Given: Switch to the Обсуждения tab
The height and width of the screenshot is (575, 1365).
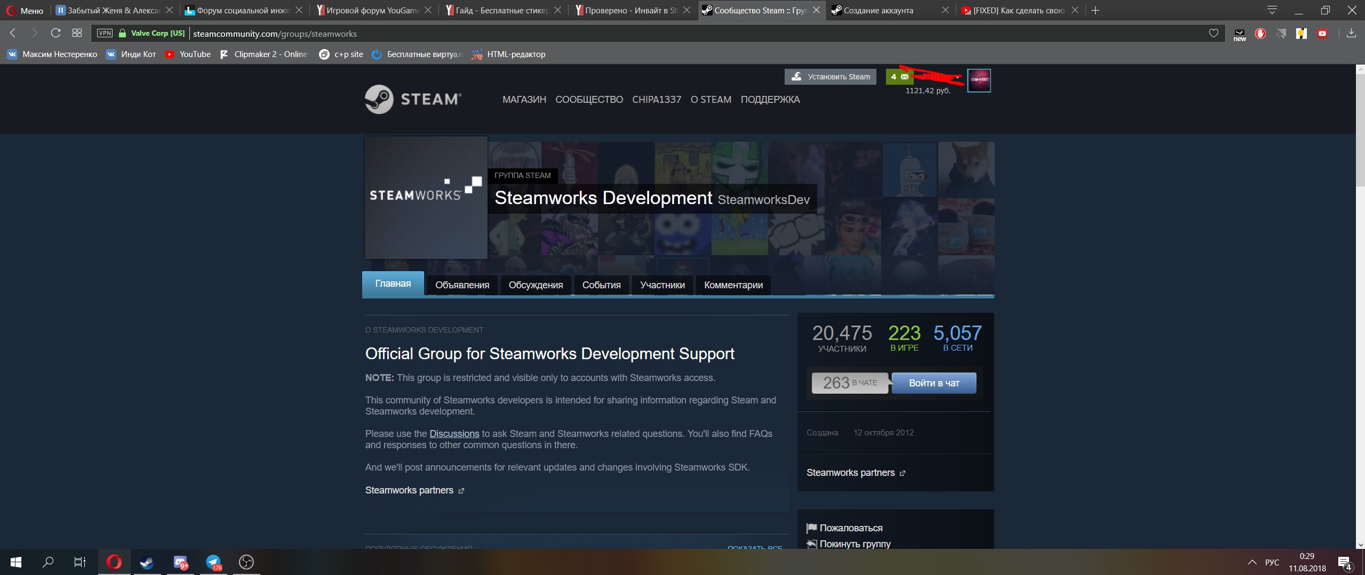Looking at the screenshot, I should tap(536, 285).
